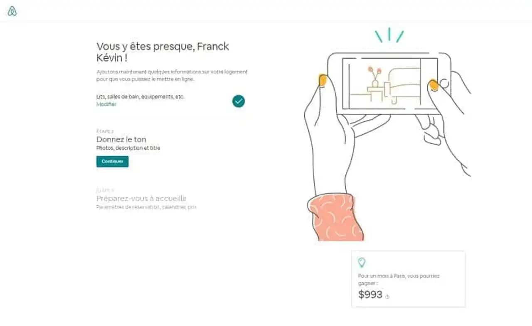This screenshot has height=326, width=532.
Task: Open the Modifier link
Action: point(106,104)
